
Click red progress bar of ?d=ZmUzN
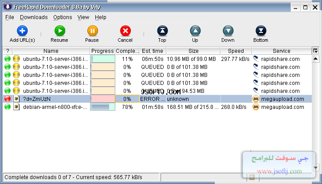pyautogui.click(x=103, y=99)
